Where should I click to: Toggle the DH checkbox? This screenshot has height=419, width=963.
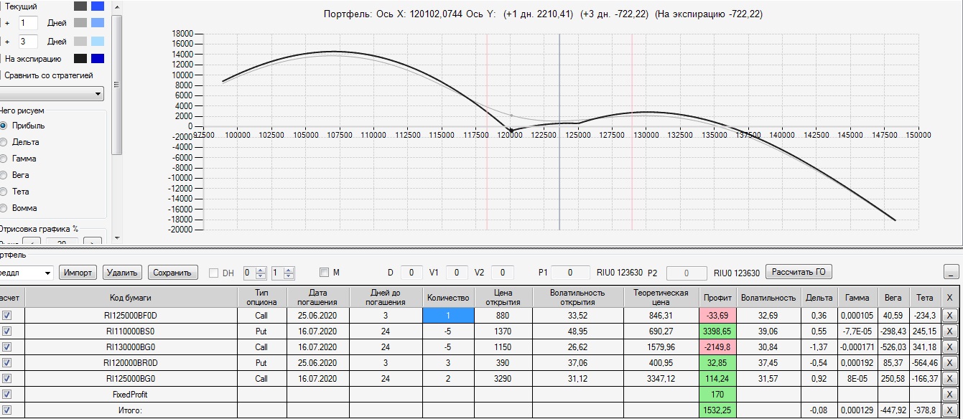[213, 273]
